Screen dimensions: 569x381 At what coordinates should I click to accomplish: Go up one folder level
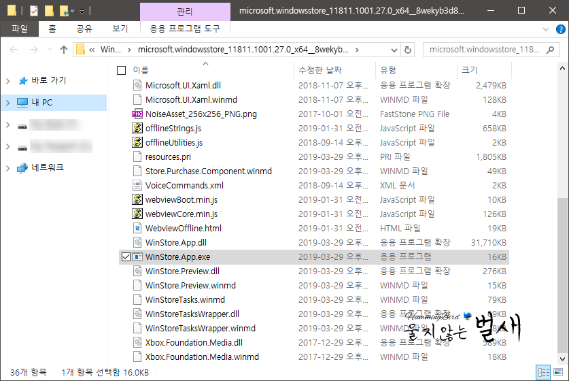(64, 50)
